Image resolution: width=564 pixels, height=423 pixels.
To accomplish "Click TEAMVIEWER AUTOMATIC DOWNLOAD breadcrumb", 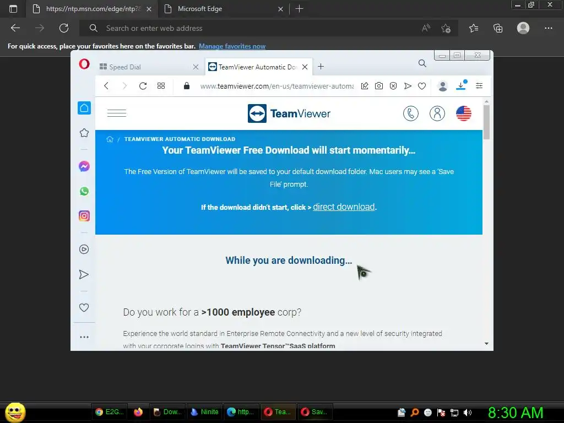I will tap(180, 139).
